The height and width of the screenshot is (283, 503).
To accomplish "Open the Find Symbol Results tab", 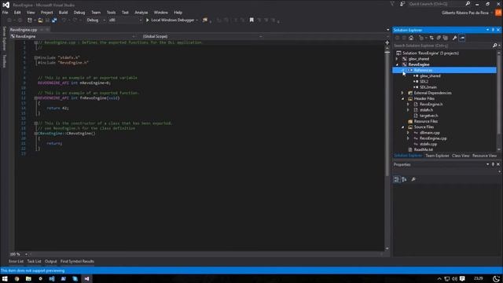I will pos(77,261).
